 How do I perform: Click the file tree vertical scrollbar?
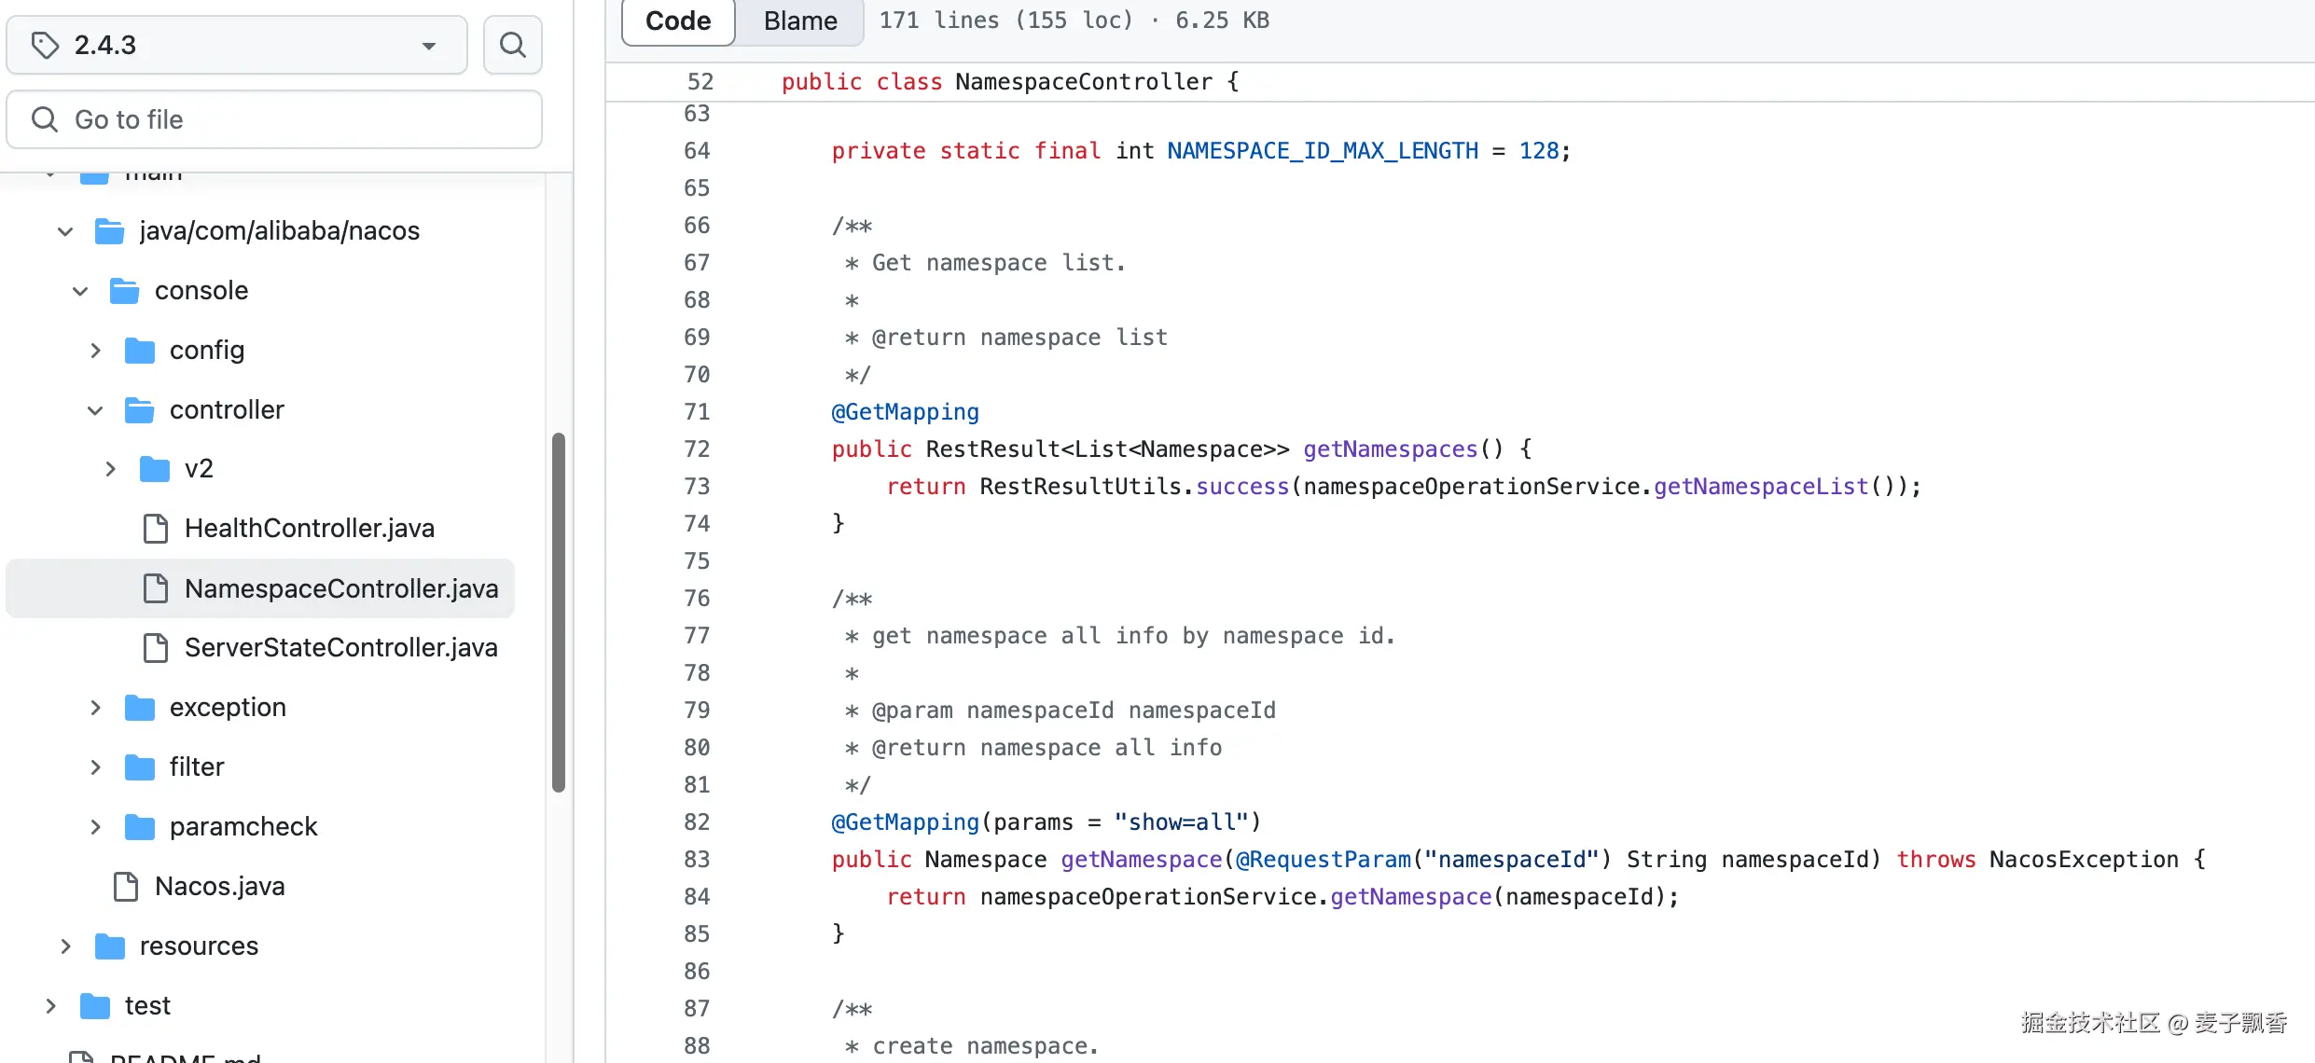pyautogui.click(x=559, y=611)
